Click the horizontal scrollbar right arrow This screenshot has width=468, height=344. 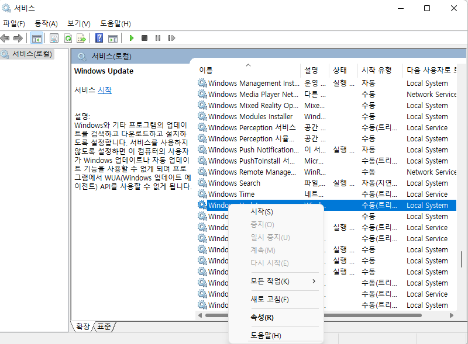tap(452, 315)
